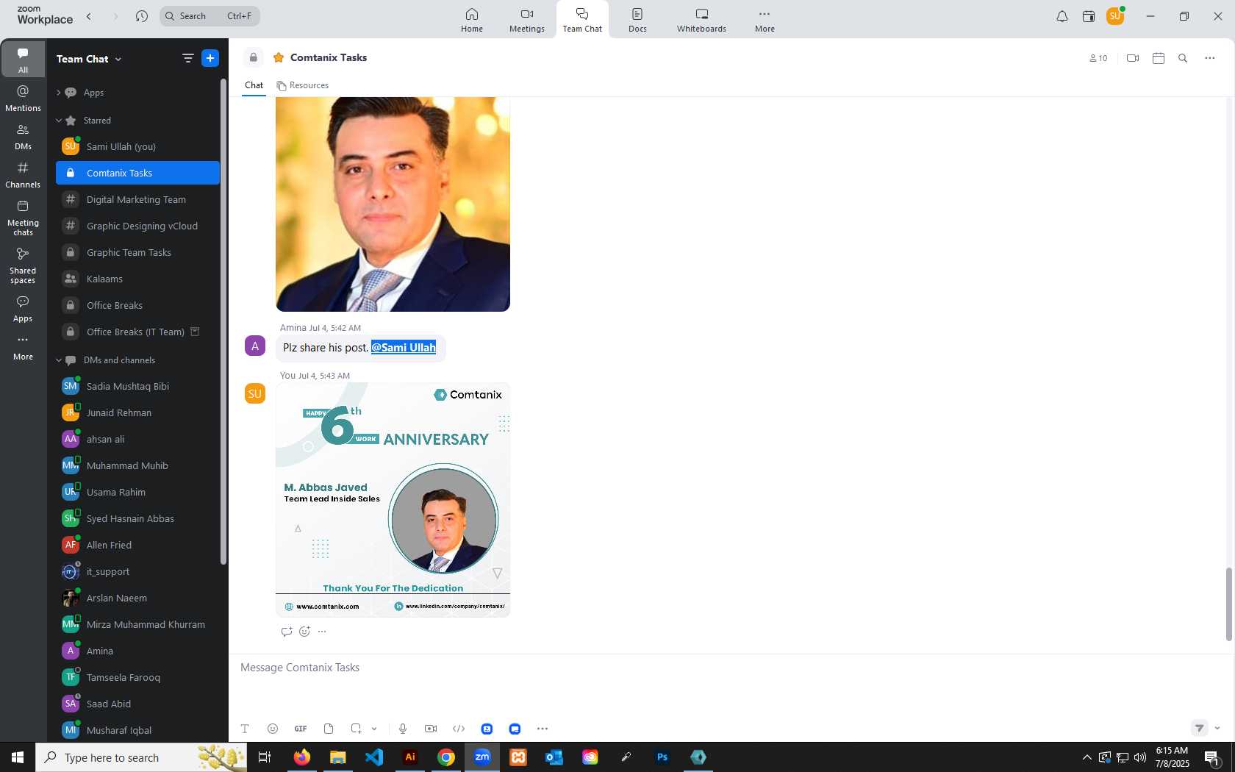The image size is (1235, 772).
Task: Attach a file to the message
Action: [x=329, y=729]
